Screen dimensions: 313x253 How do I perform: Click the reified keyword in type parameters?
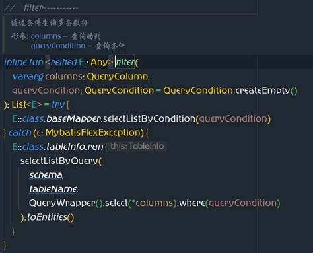click(x=64, y=62)
